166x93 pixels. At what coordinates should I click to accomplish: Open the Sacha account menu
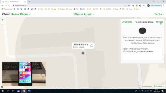pos(159,14)
